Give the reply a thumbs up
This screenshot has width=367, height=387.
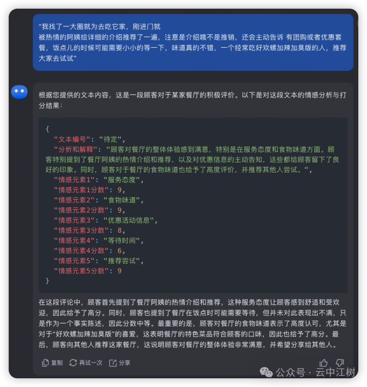(324, 363)
